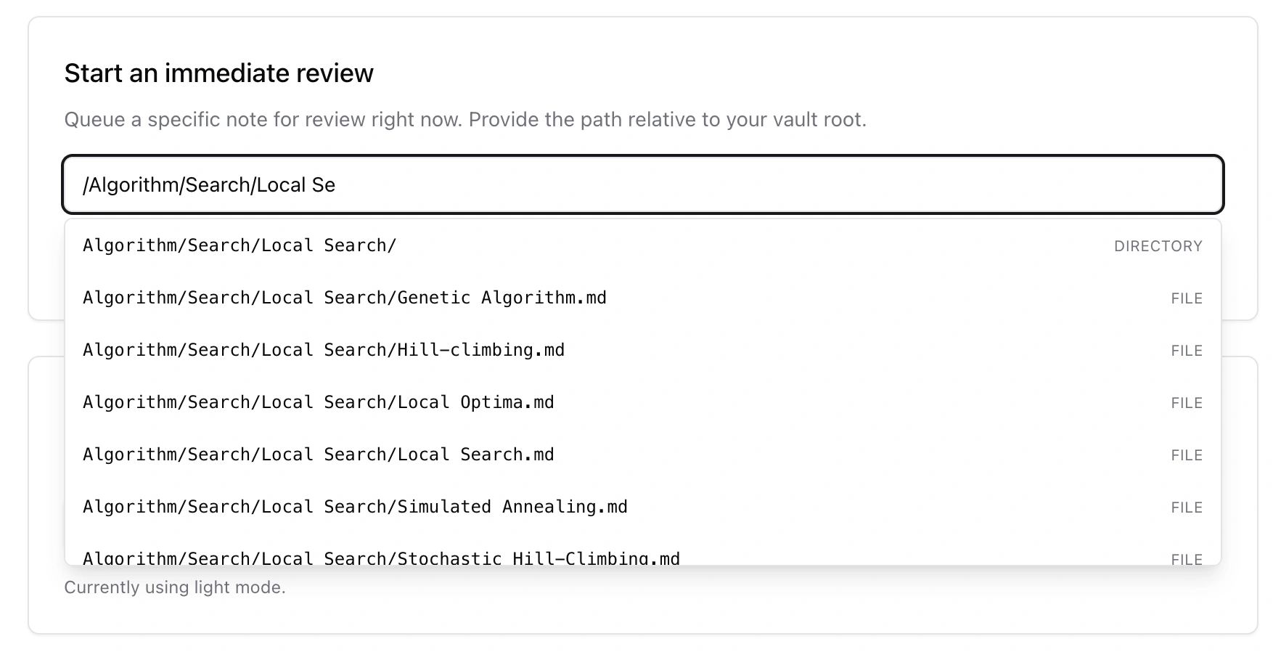
Task: Click the "Currently using light mode" text
Action: tap(175, 587)
